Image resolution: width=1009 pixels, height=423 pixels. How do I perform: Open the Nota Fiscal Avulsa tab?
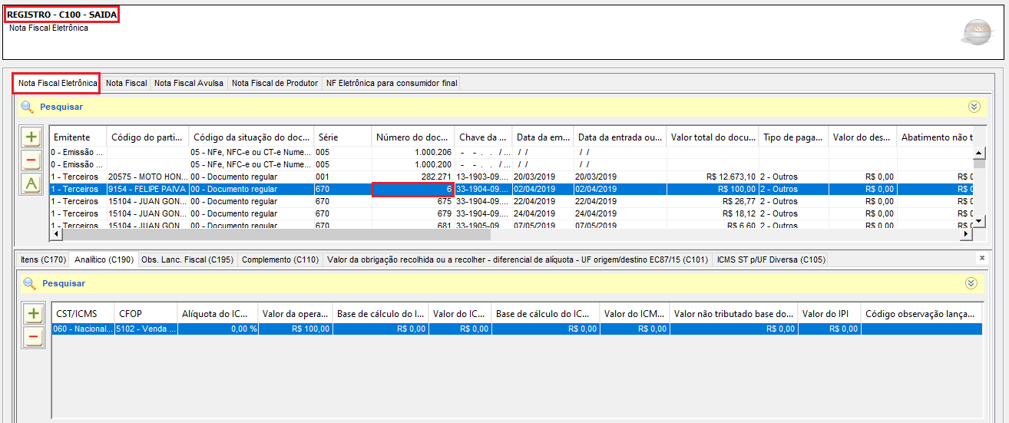[189, 83]
